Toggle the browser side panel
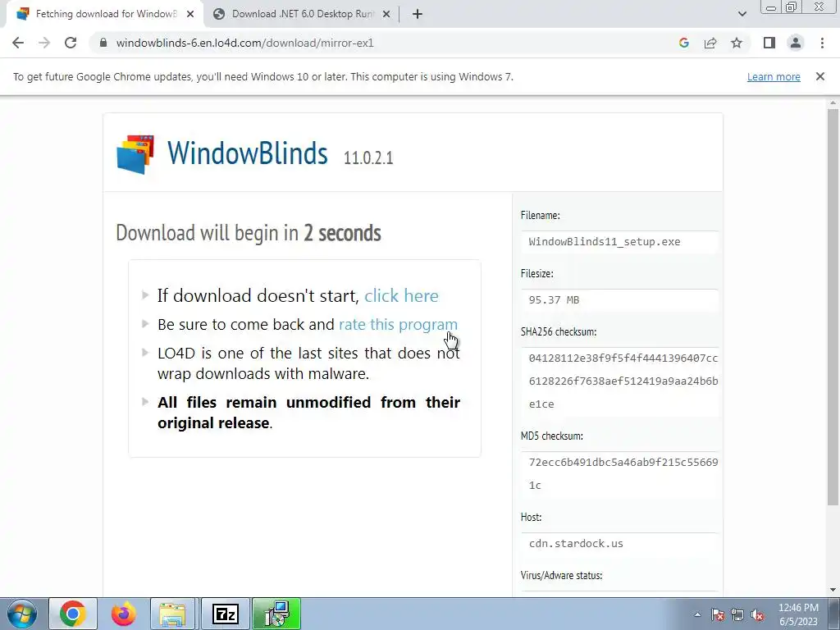This screenshot has width=840, height=630. coord(769,43)
